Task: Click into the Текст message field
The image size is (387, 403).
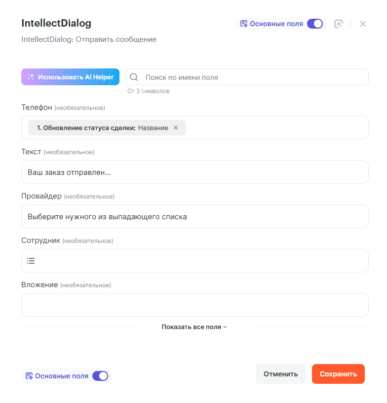Action: (194, 172)
